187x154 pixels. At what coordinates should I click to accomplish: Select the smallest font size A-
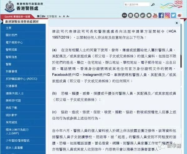pos(60,16)
